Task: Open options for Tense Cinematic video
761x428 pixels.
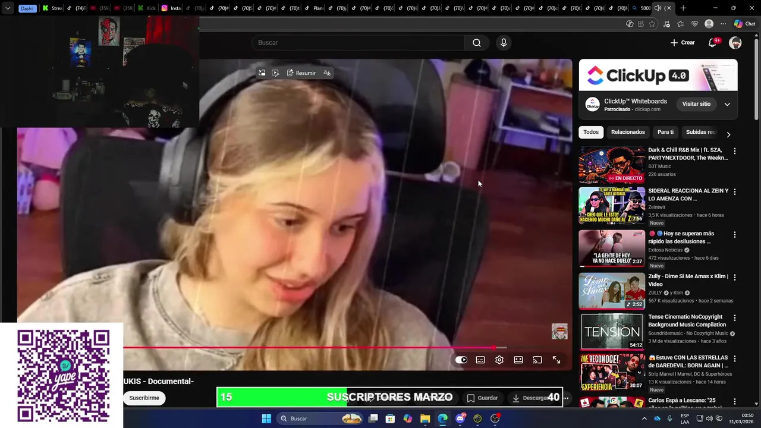Action: pos(735,318)
